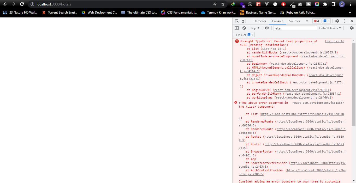Open Tanmoy Khan work bookmark

(x=218, y=12)
